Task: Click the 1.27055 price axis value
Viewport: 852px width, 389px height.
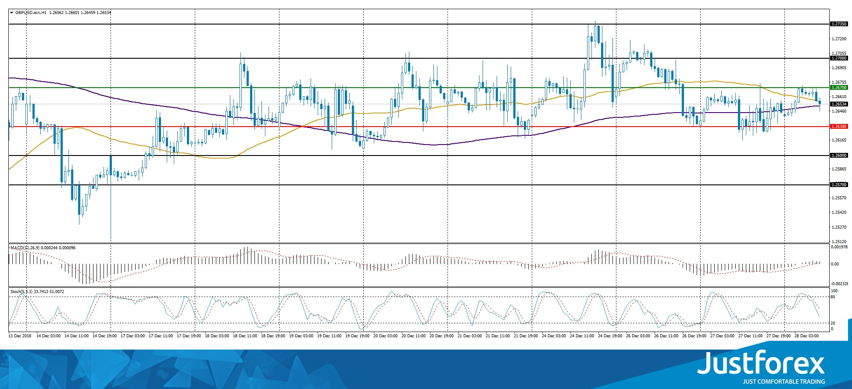Action: click(x=839, y=53)
